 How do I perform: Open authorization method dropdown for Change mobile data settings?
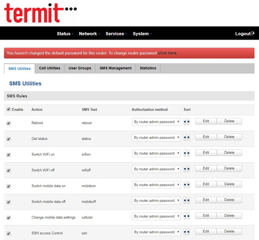(156, 216)
